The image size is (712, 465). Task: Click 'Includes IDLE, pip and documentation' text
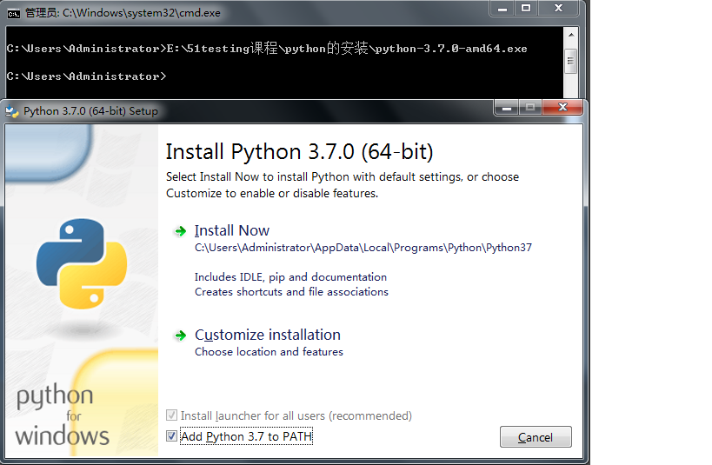coord(290,277)
